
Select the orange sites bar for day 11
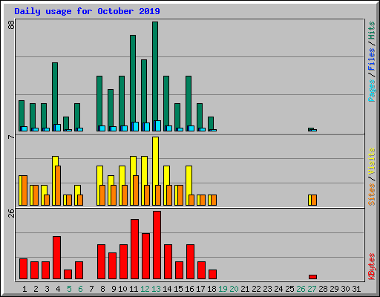click(x=136, y=190)
